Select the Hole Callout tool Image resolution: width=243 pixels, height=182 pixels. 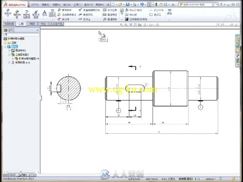[x=84, y=19]
